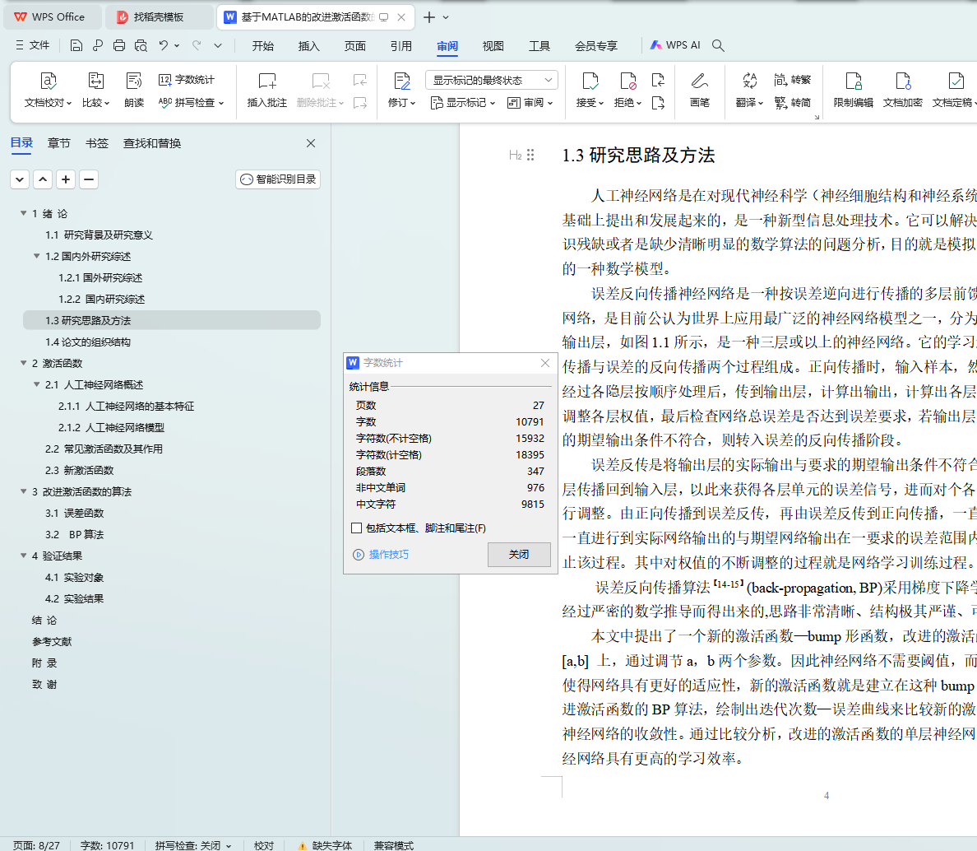This screenshot has width=977, height=851.
Task: Click the heading drag handle beside H2
Action: click(x=530, y=155)
